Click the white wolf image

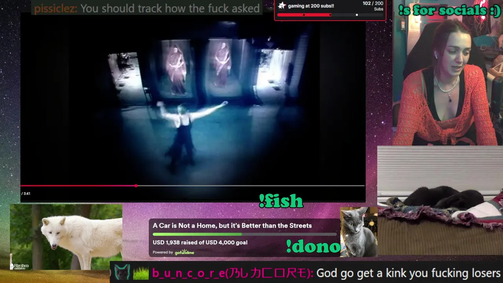(x=66, y=237)
